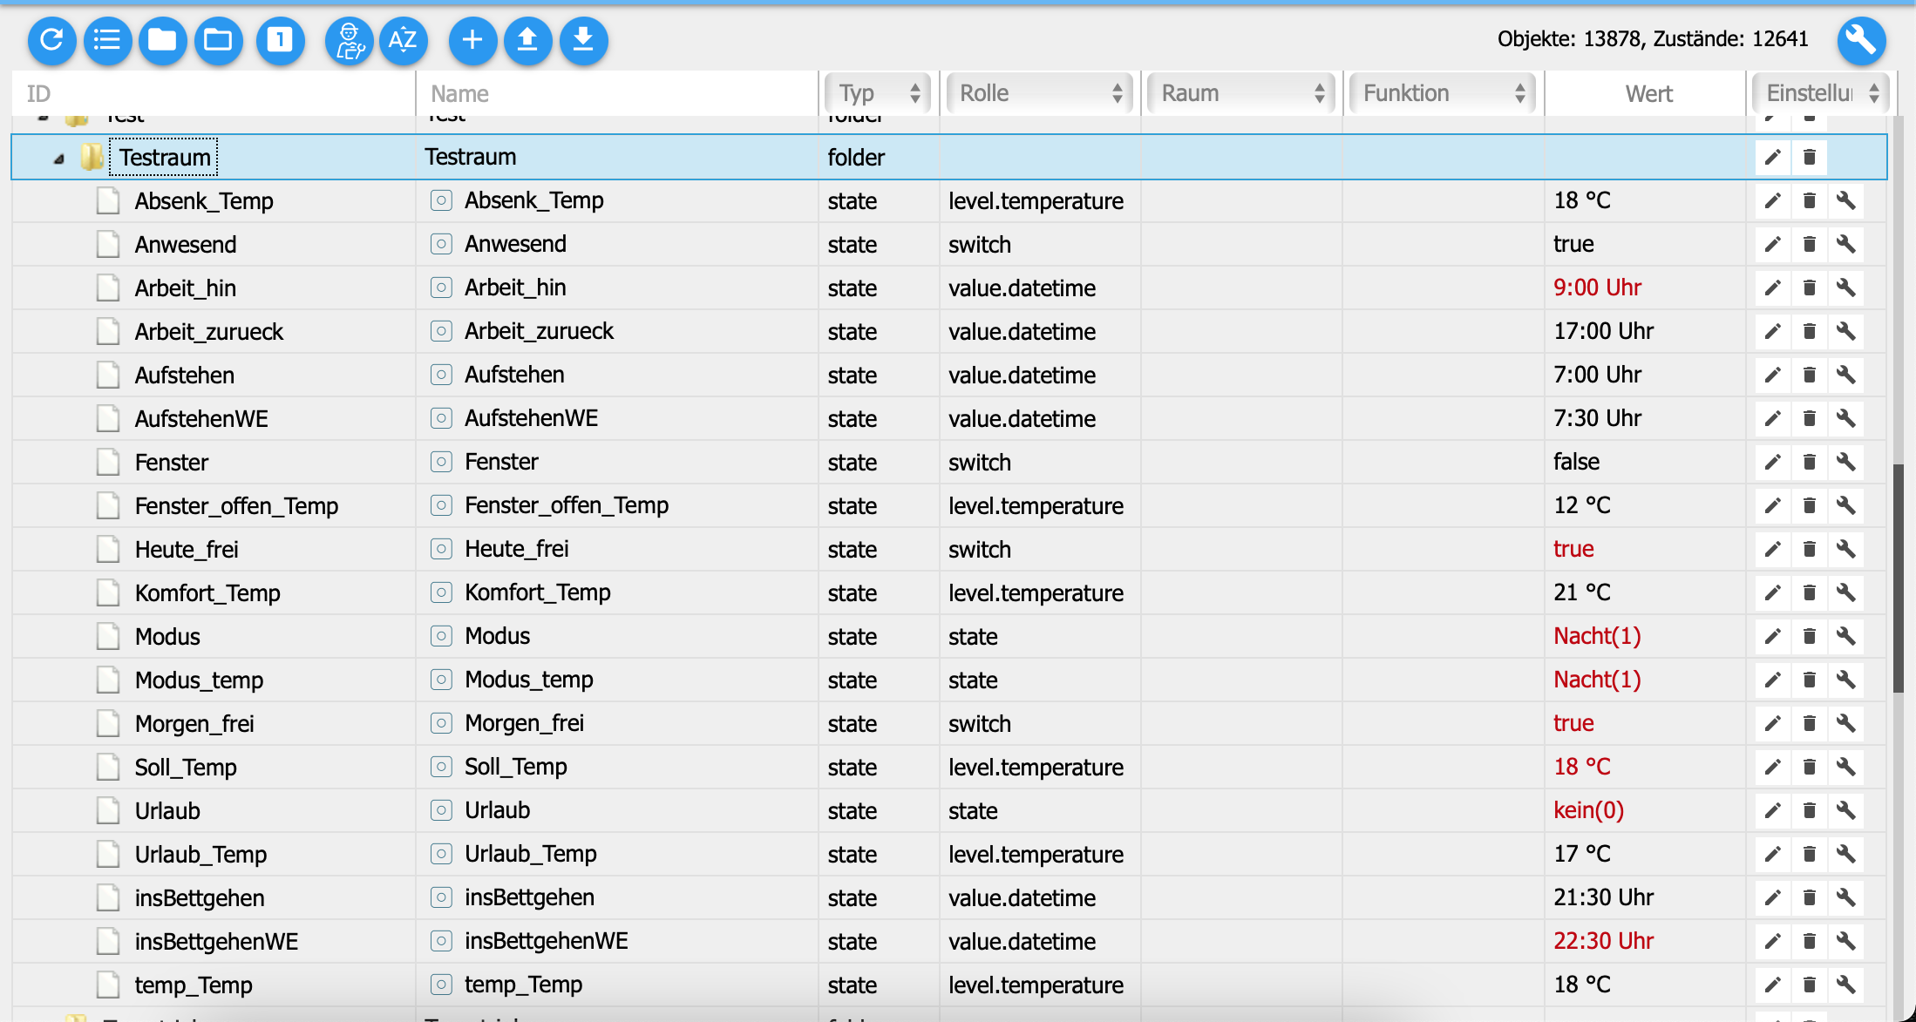This screenshot has height=1022, width=1916.
Task: Sort objects alphabetically with the AZ button
Action: (x=403, y=40)
